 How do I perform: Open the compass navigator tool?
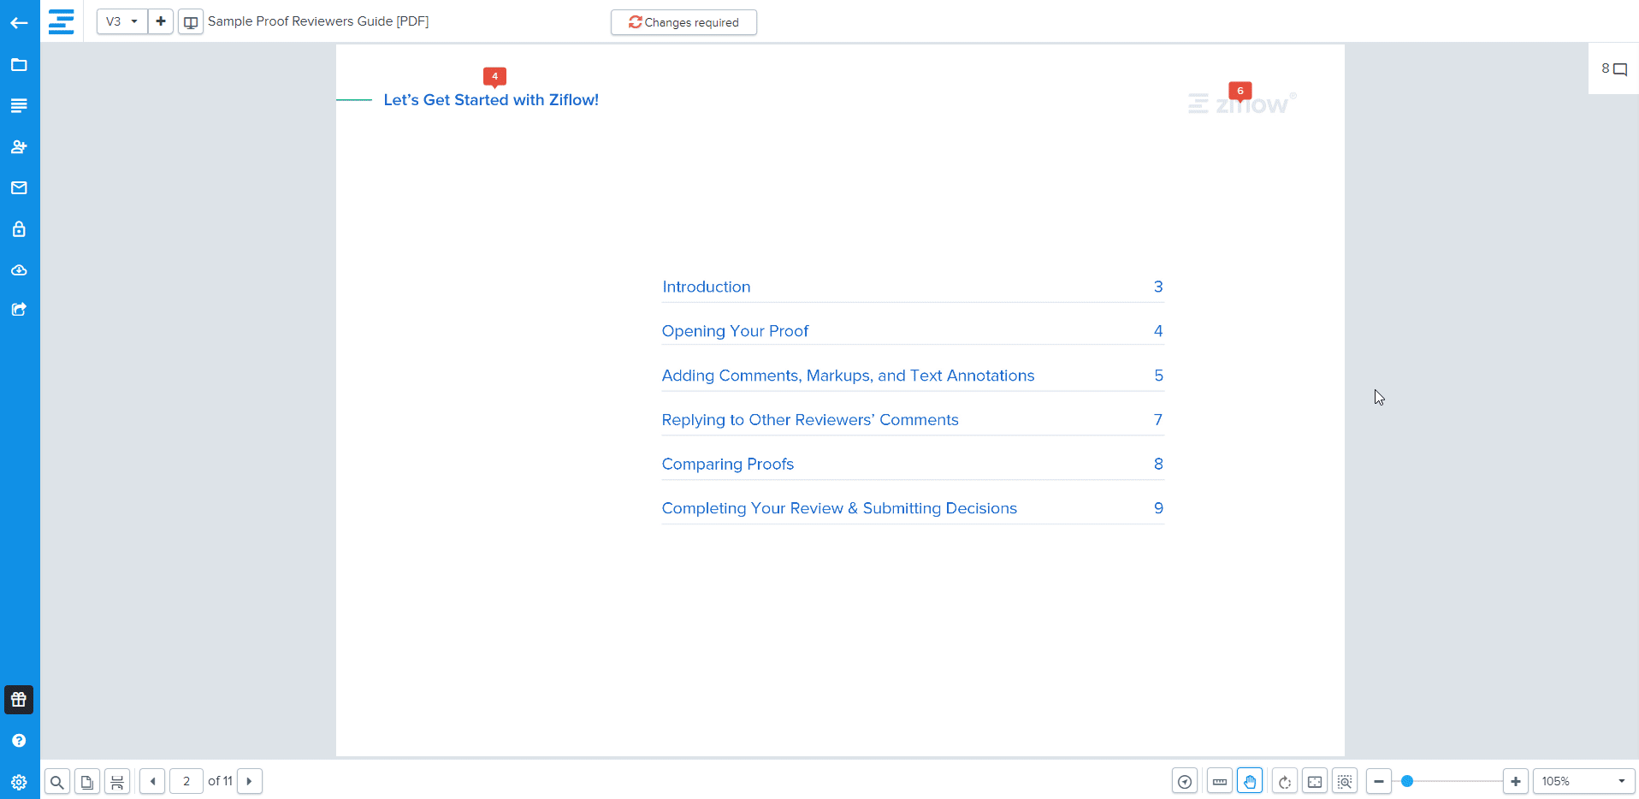(1185, 781)
